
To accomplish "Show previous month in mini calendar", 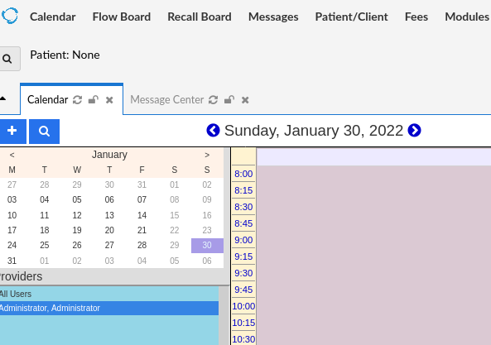I will point(12,155).
